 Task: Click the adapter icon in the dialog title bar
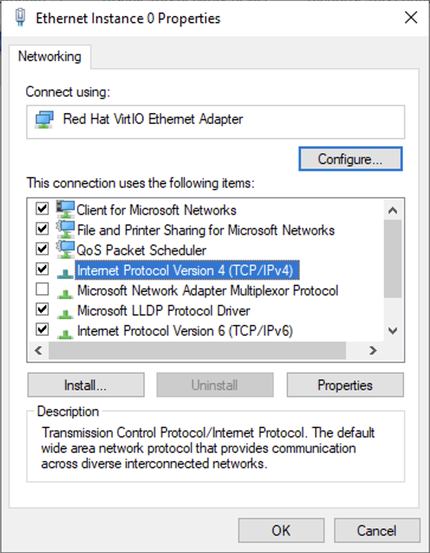(19, 18)
